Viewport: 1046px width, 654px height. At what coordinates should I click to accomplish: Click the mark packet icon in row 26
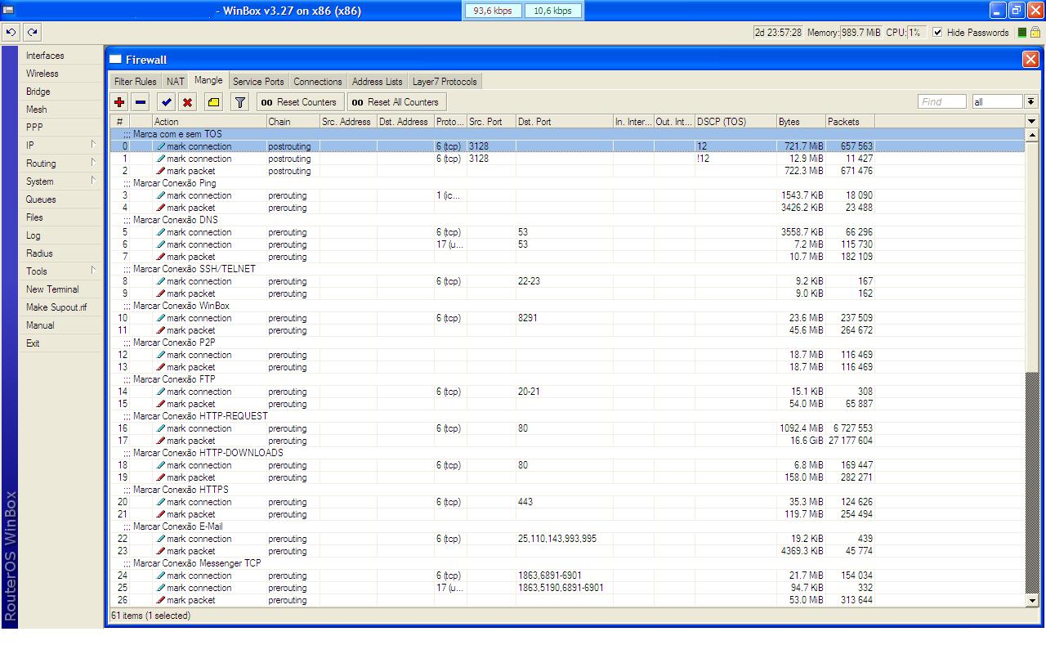click(161, 600)
